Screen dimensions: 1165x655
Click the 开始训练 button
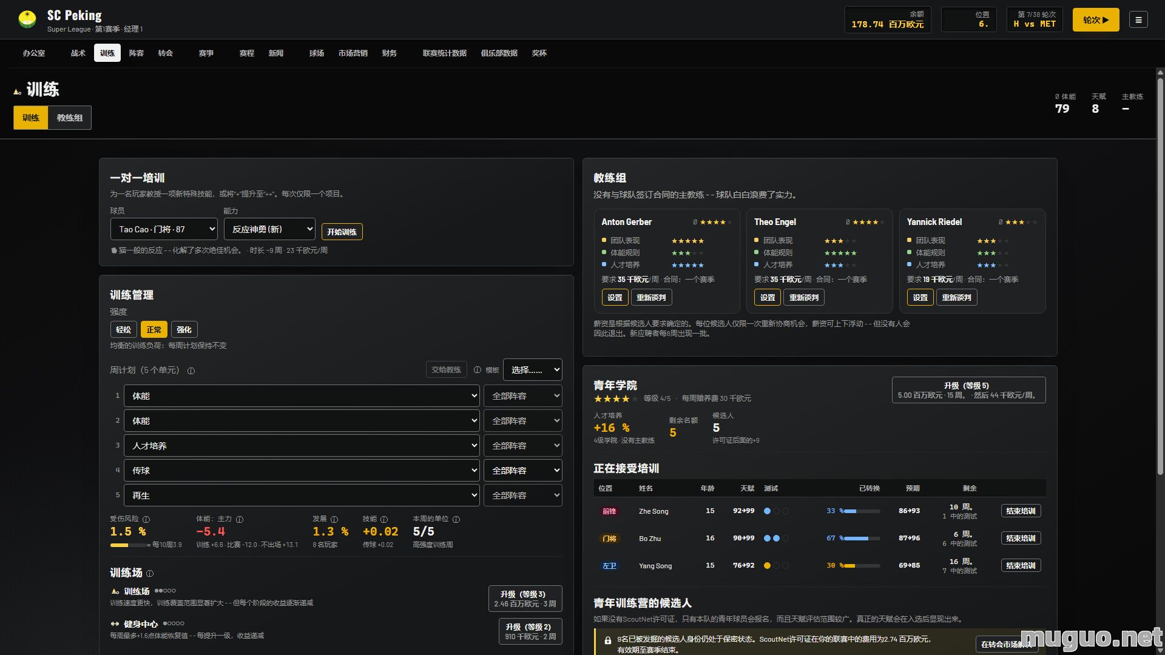tap(342, 232)
